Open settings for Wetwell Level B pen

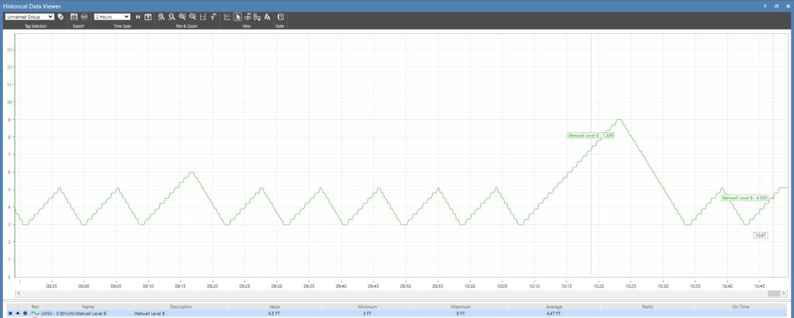click(x=26, y=313)
